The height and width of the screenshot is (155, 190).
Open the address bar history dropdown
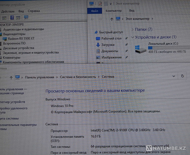pyautogui.click(x=174, y=76)
